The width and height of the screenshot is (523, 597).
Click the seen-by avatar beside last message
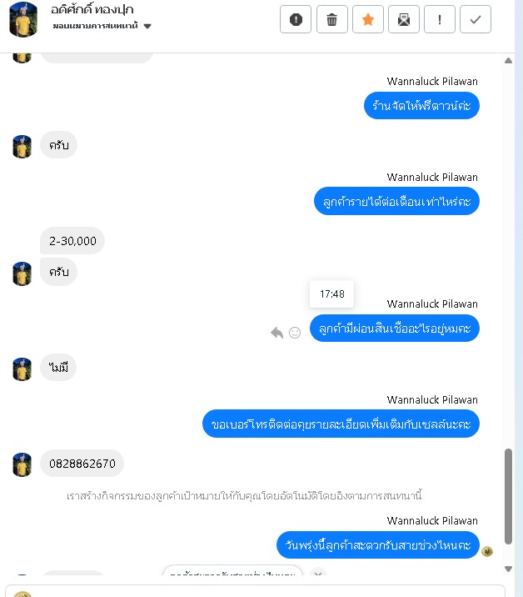[x=487, y=551]
